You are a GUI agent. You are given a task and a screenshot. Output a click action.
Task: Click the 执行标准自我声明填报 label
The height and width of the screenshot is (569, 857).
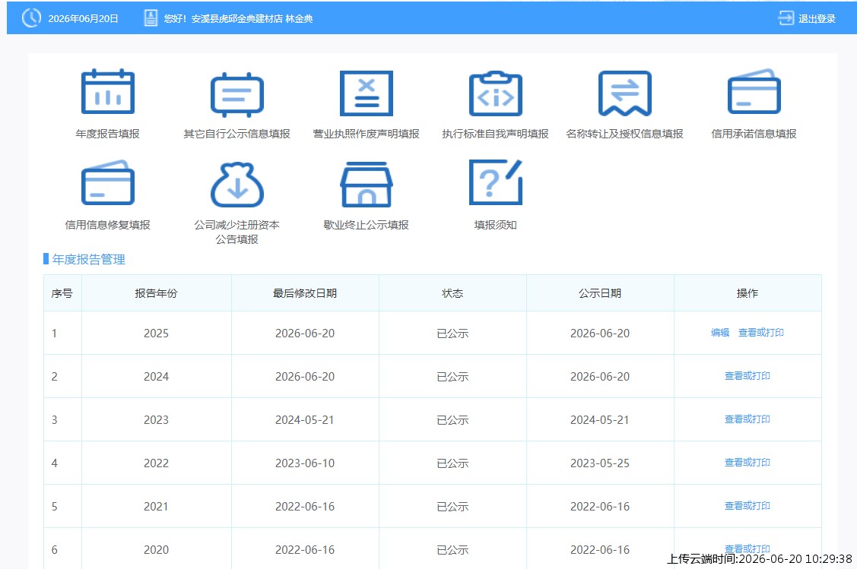coord(495,134)
